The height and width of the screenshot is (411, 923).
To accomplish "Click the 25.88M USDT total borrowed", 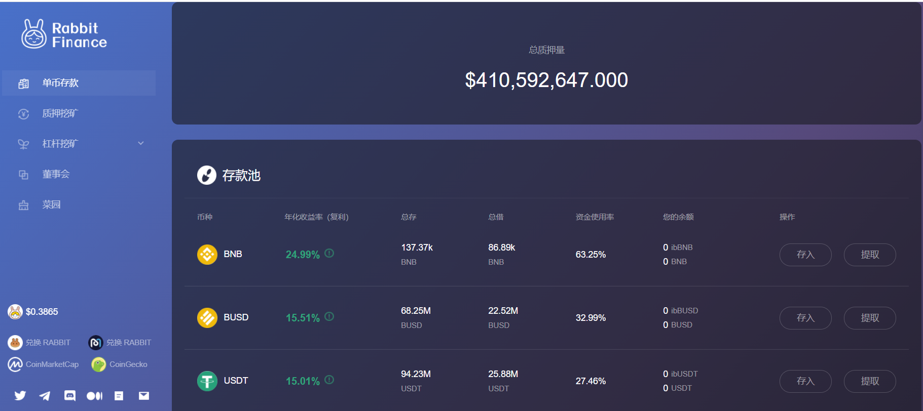I will (x=503, y=374).
